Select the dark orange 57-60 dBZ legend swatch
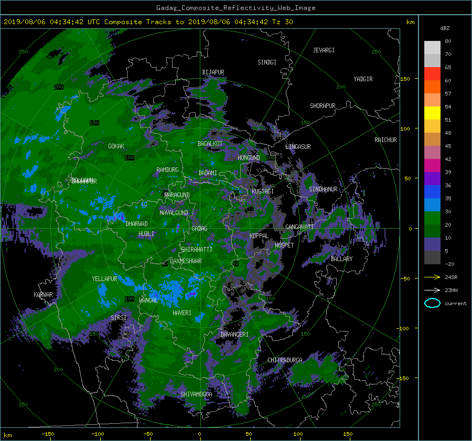The image size is (472, 441). click(432, 87)
